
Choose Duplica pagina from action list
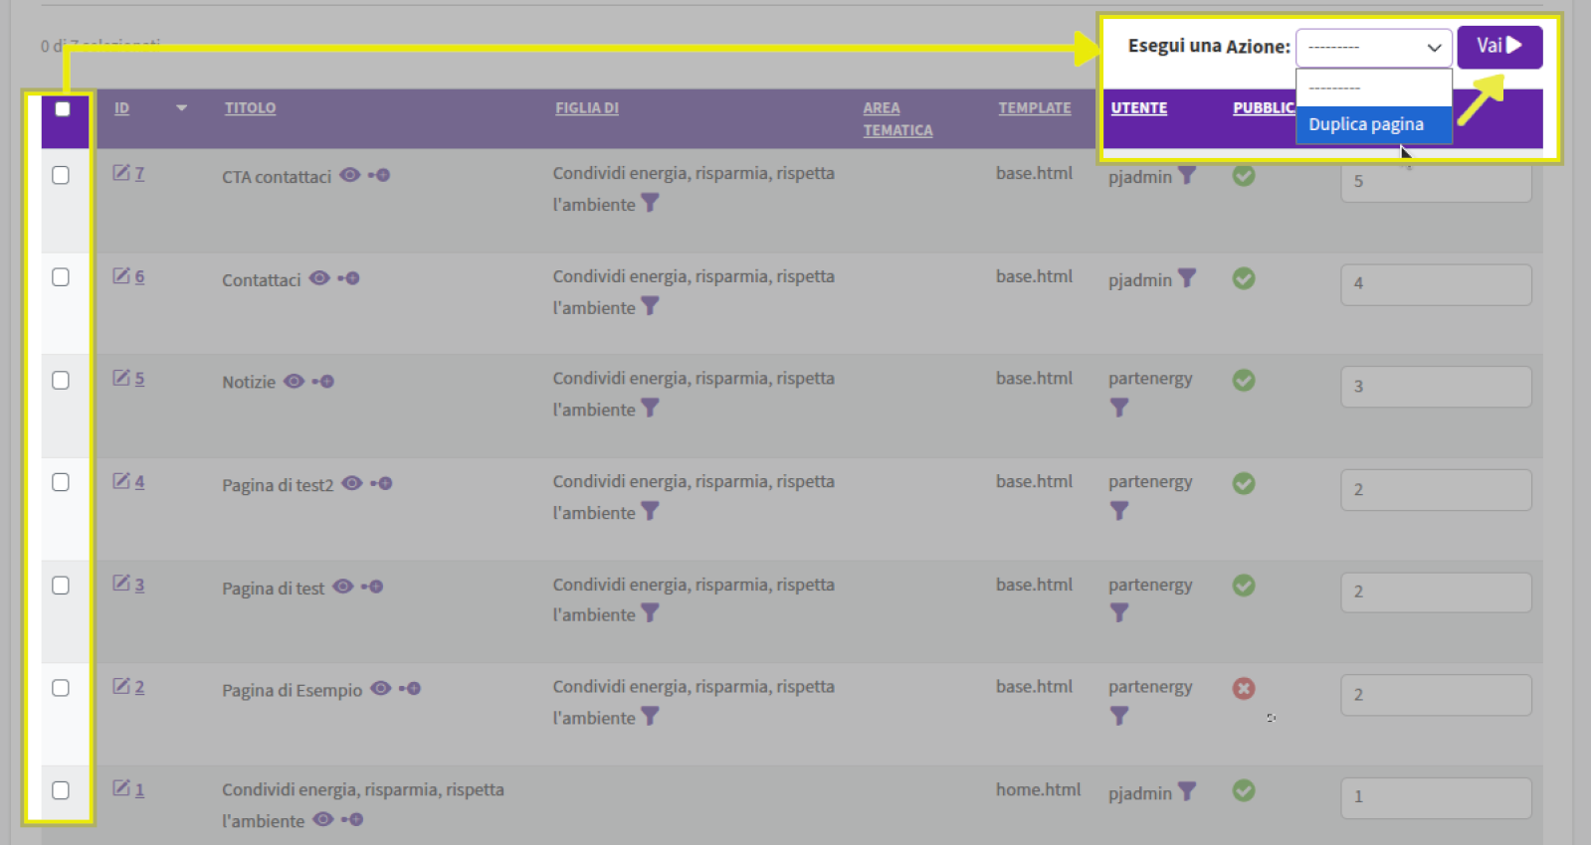coord(1373,125)
